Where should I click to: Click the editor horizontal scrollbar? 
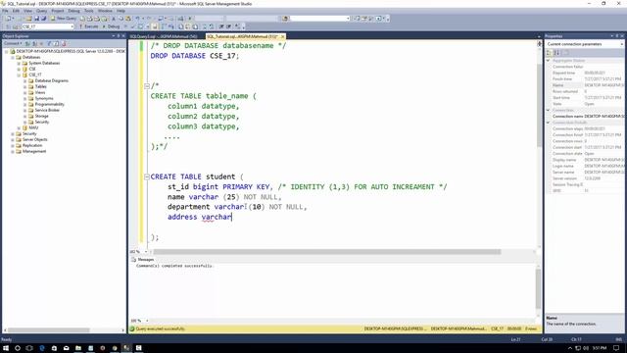[326, 252]
